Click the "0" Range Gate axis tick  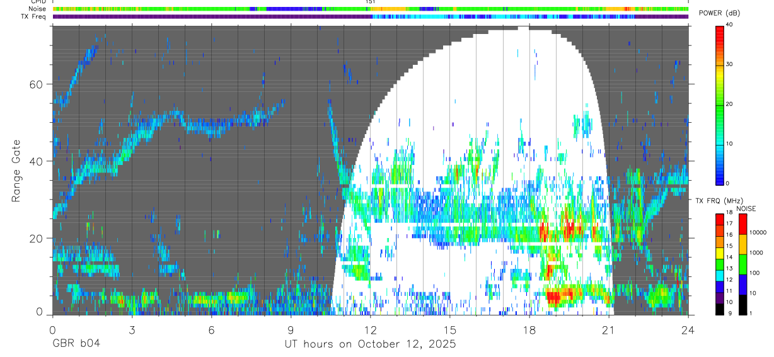point(40,312)
